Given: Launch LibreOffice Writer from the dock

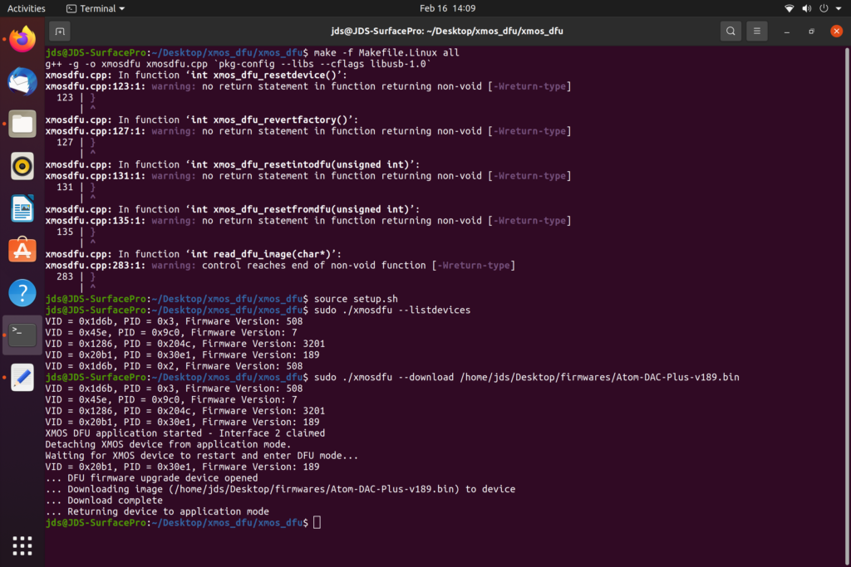Looking at the screenshot, I should coord(22,208).
